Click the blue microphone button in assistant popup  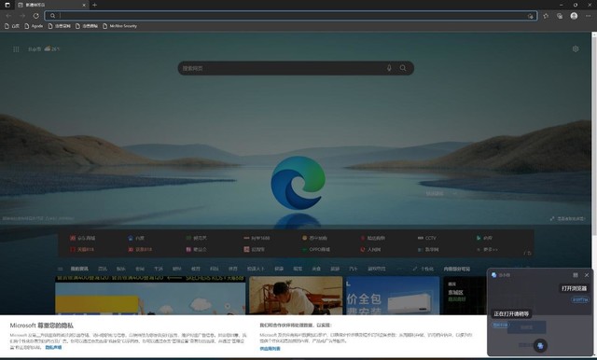540,345
